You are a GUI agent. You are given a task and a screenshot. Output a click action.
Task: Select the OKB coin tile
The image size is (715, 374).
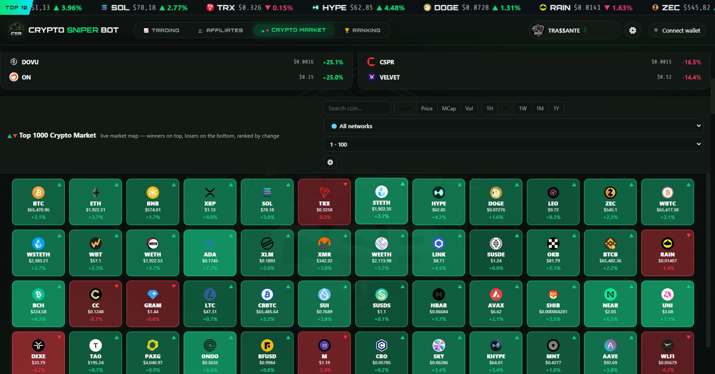(553, 253)
